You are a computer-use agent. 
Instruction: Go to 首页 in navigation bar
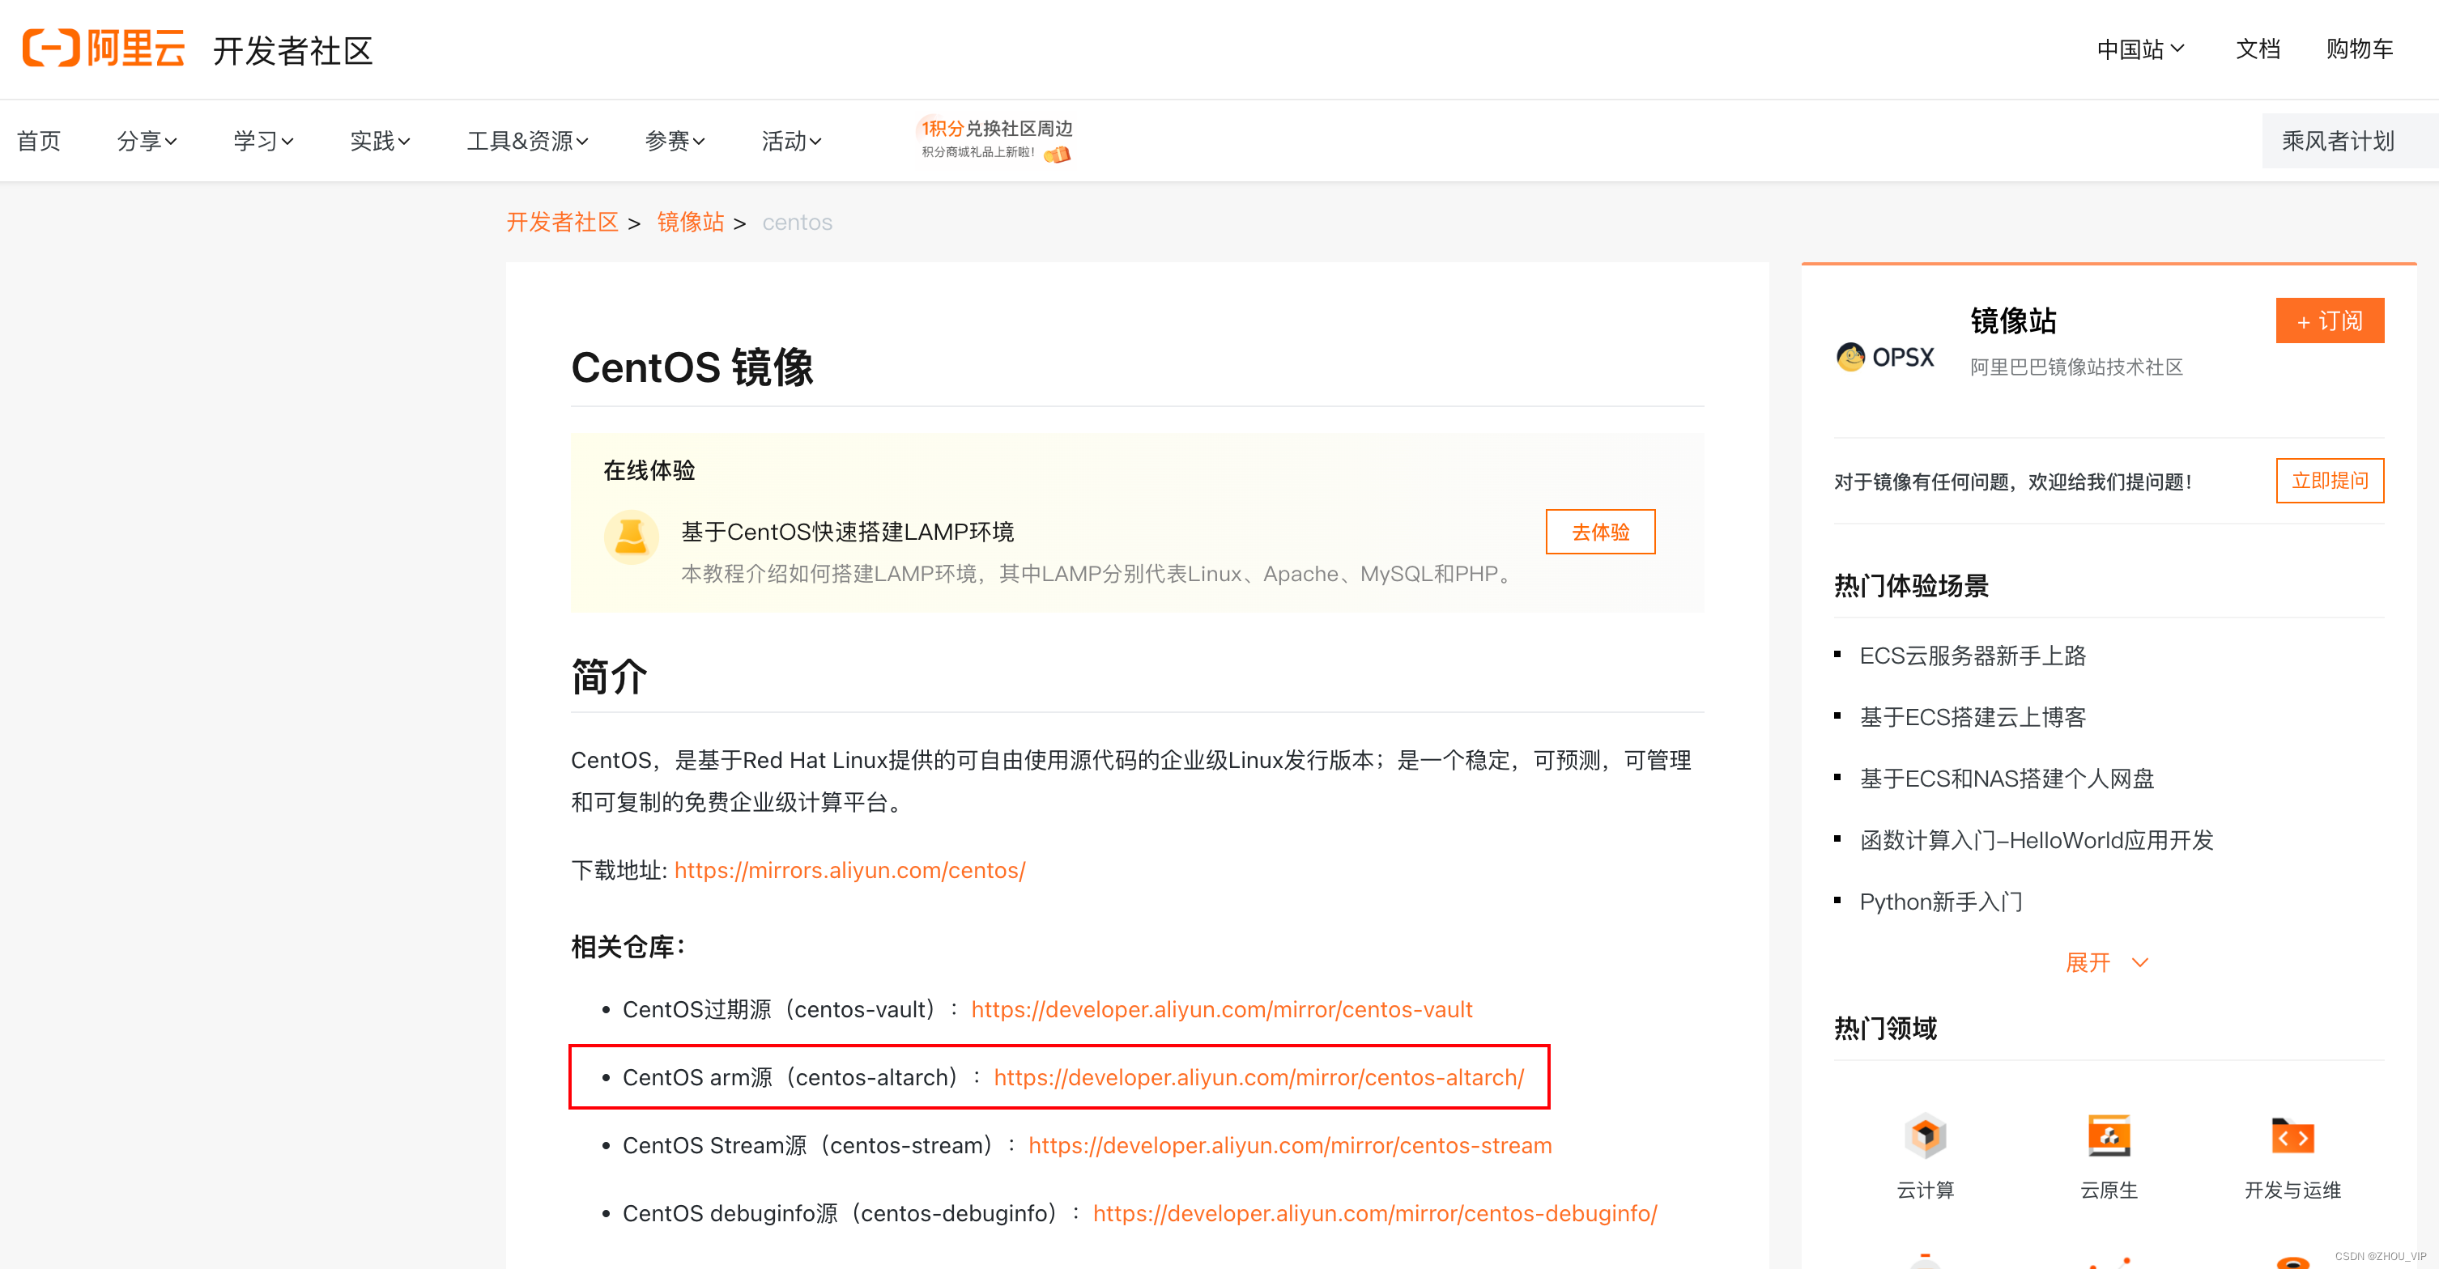tap(39, 141)
